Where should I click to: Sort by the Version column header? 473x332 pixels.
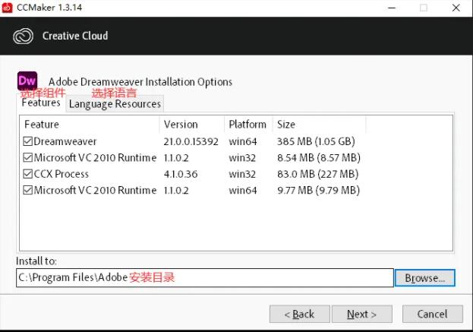coord(192,125)
